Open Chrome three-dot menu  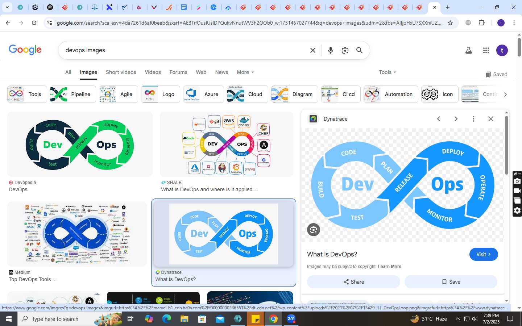pyautogui.click(x=514, y=23)
